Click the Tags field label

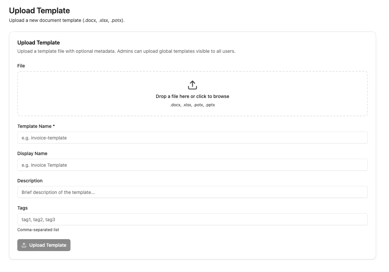coord(22,208)
